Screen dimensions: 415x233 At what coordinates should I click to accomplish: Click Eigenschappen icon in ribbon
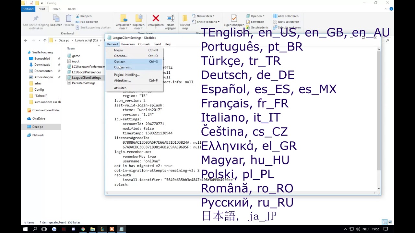[x=234, y=18]
